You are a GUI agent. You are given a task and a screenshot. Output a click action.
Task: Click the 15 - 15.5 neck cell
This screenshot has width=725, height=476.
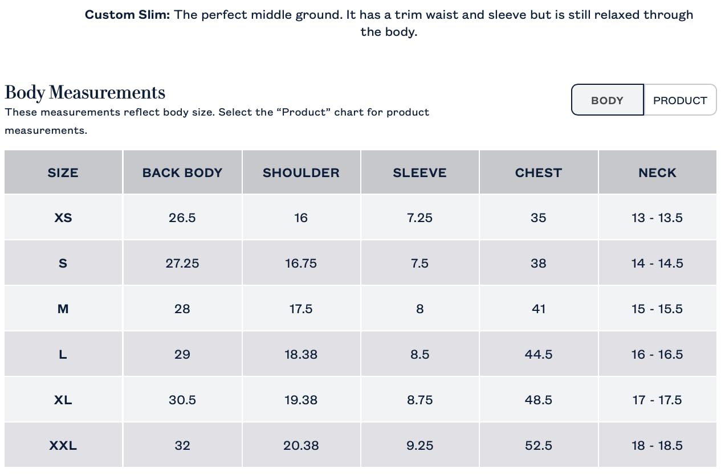coord(657,309)
